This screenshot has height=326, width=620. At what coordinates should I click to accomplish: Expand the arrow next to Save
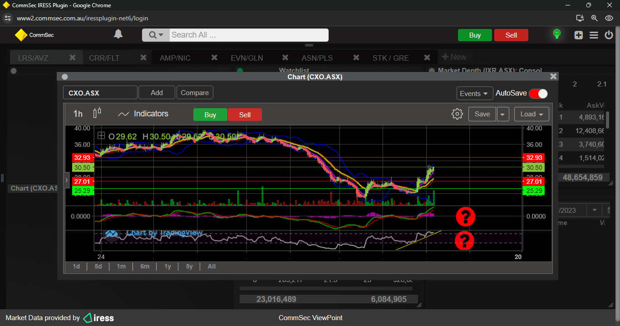502,114
